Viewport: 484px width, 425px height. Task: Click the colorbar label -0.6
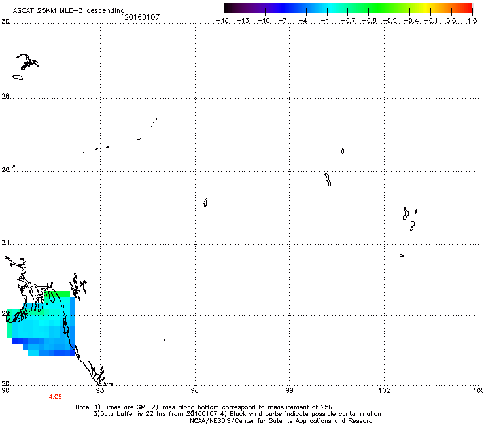[x=368, y=21]
